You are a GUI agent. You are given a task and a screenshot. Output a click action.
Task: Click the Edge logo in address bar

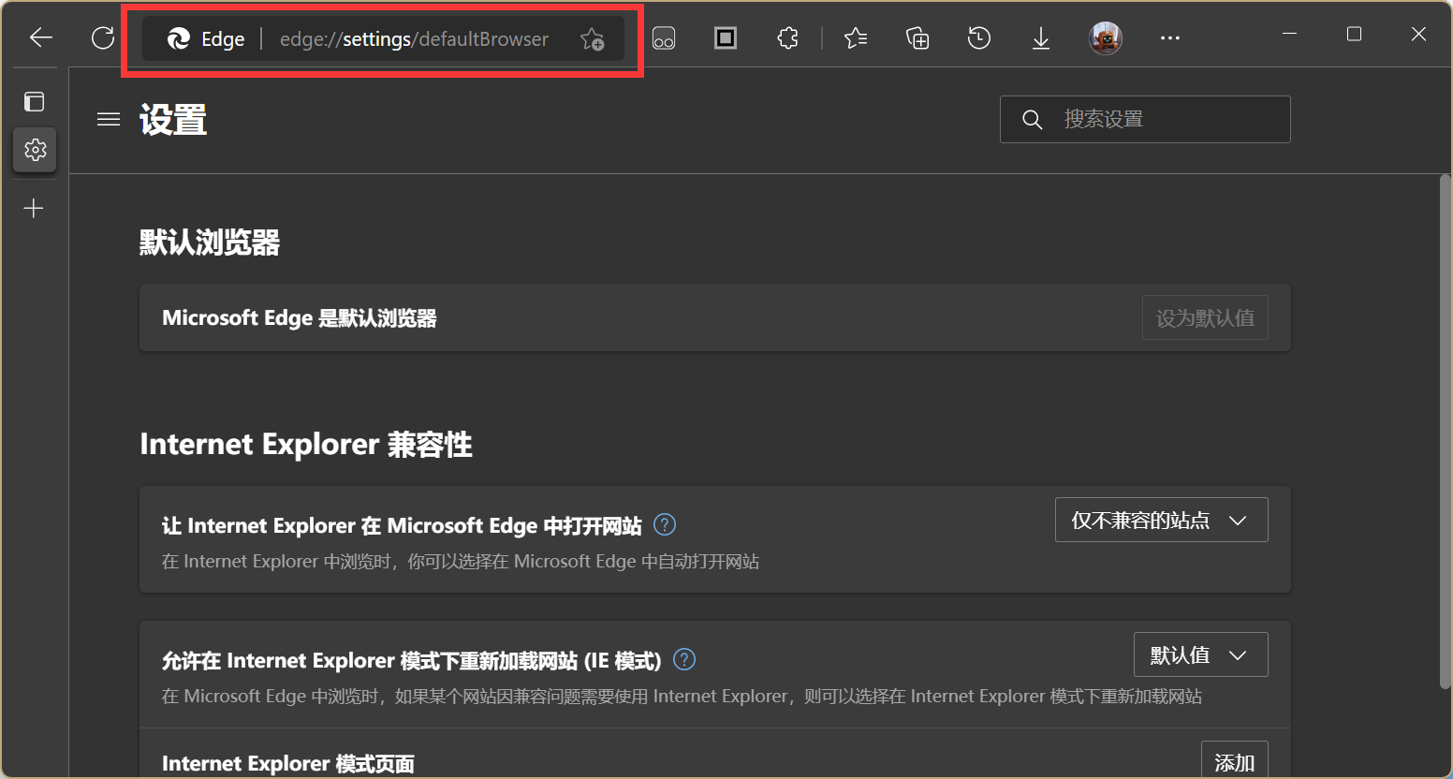pos(178,38)
